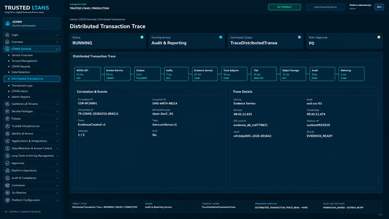Open Service Management submenu item

point(24,61)
